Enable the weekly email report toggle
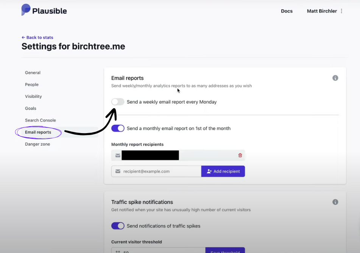Screen dimensions: 360x253 (118, 102)
